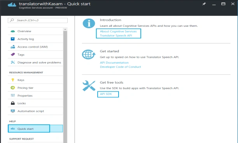
Task: Select the Keys menu item
Action: 35,80
